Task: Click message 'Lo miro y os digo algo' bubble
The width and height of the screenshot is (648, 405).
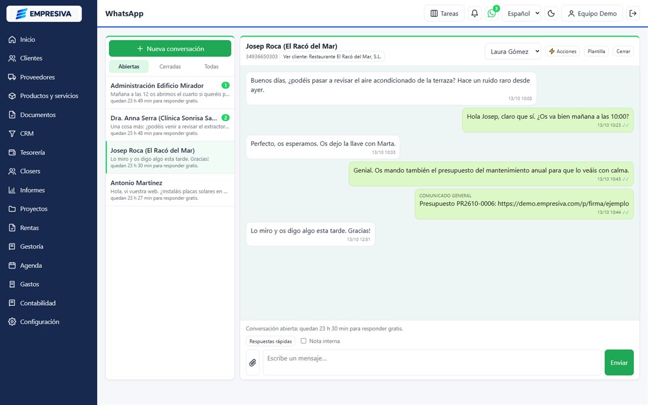Action: coord(310,234)
